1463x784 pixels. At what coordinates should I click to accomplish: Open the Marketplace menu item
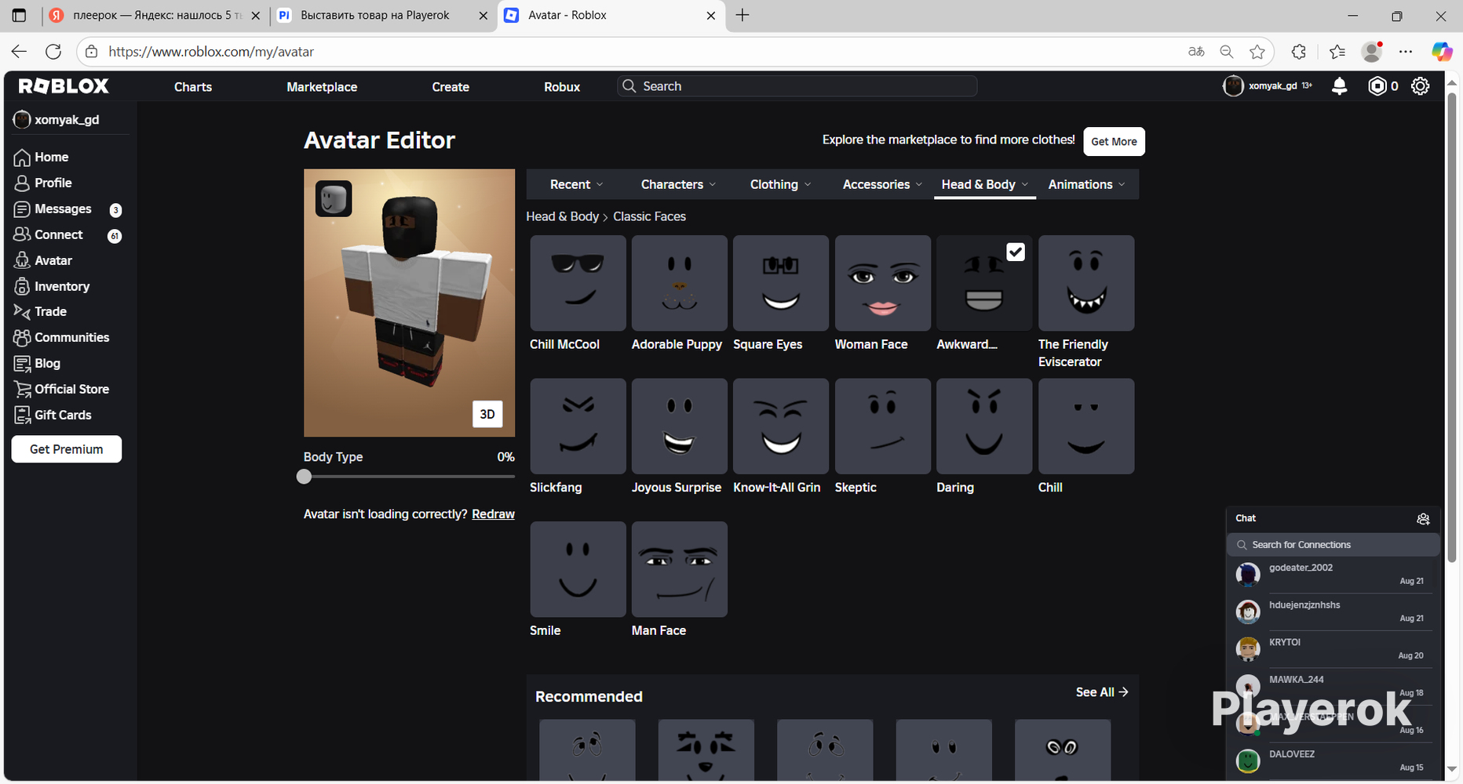point(322,87)
